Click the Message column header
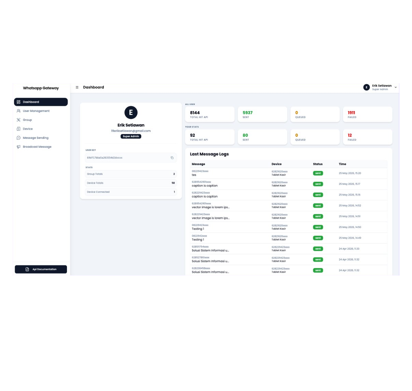Image resolution: width=412 pixels, height=391 pixels. [x=198, y=164]
